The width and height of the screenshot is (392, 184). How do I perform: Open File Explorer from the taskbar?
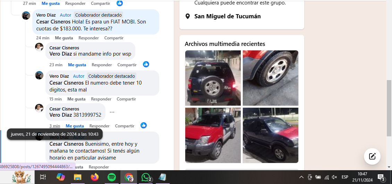point(77,177)
